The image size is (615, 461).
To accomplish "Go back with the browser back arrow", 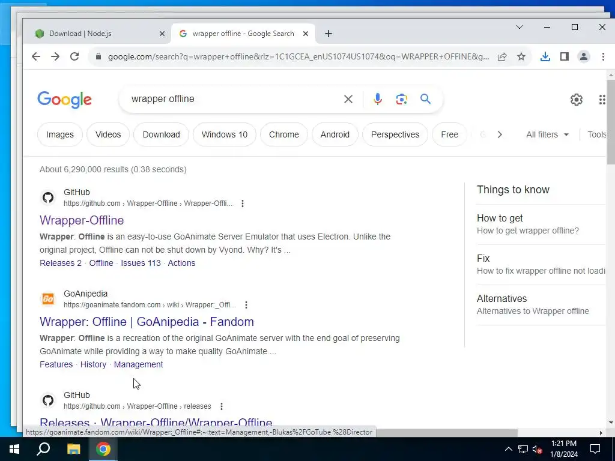I will [x=36, y=56].
